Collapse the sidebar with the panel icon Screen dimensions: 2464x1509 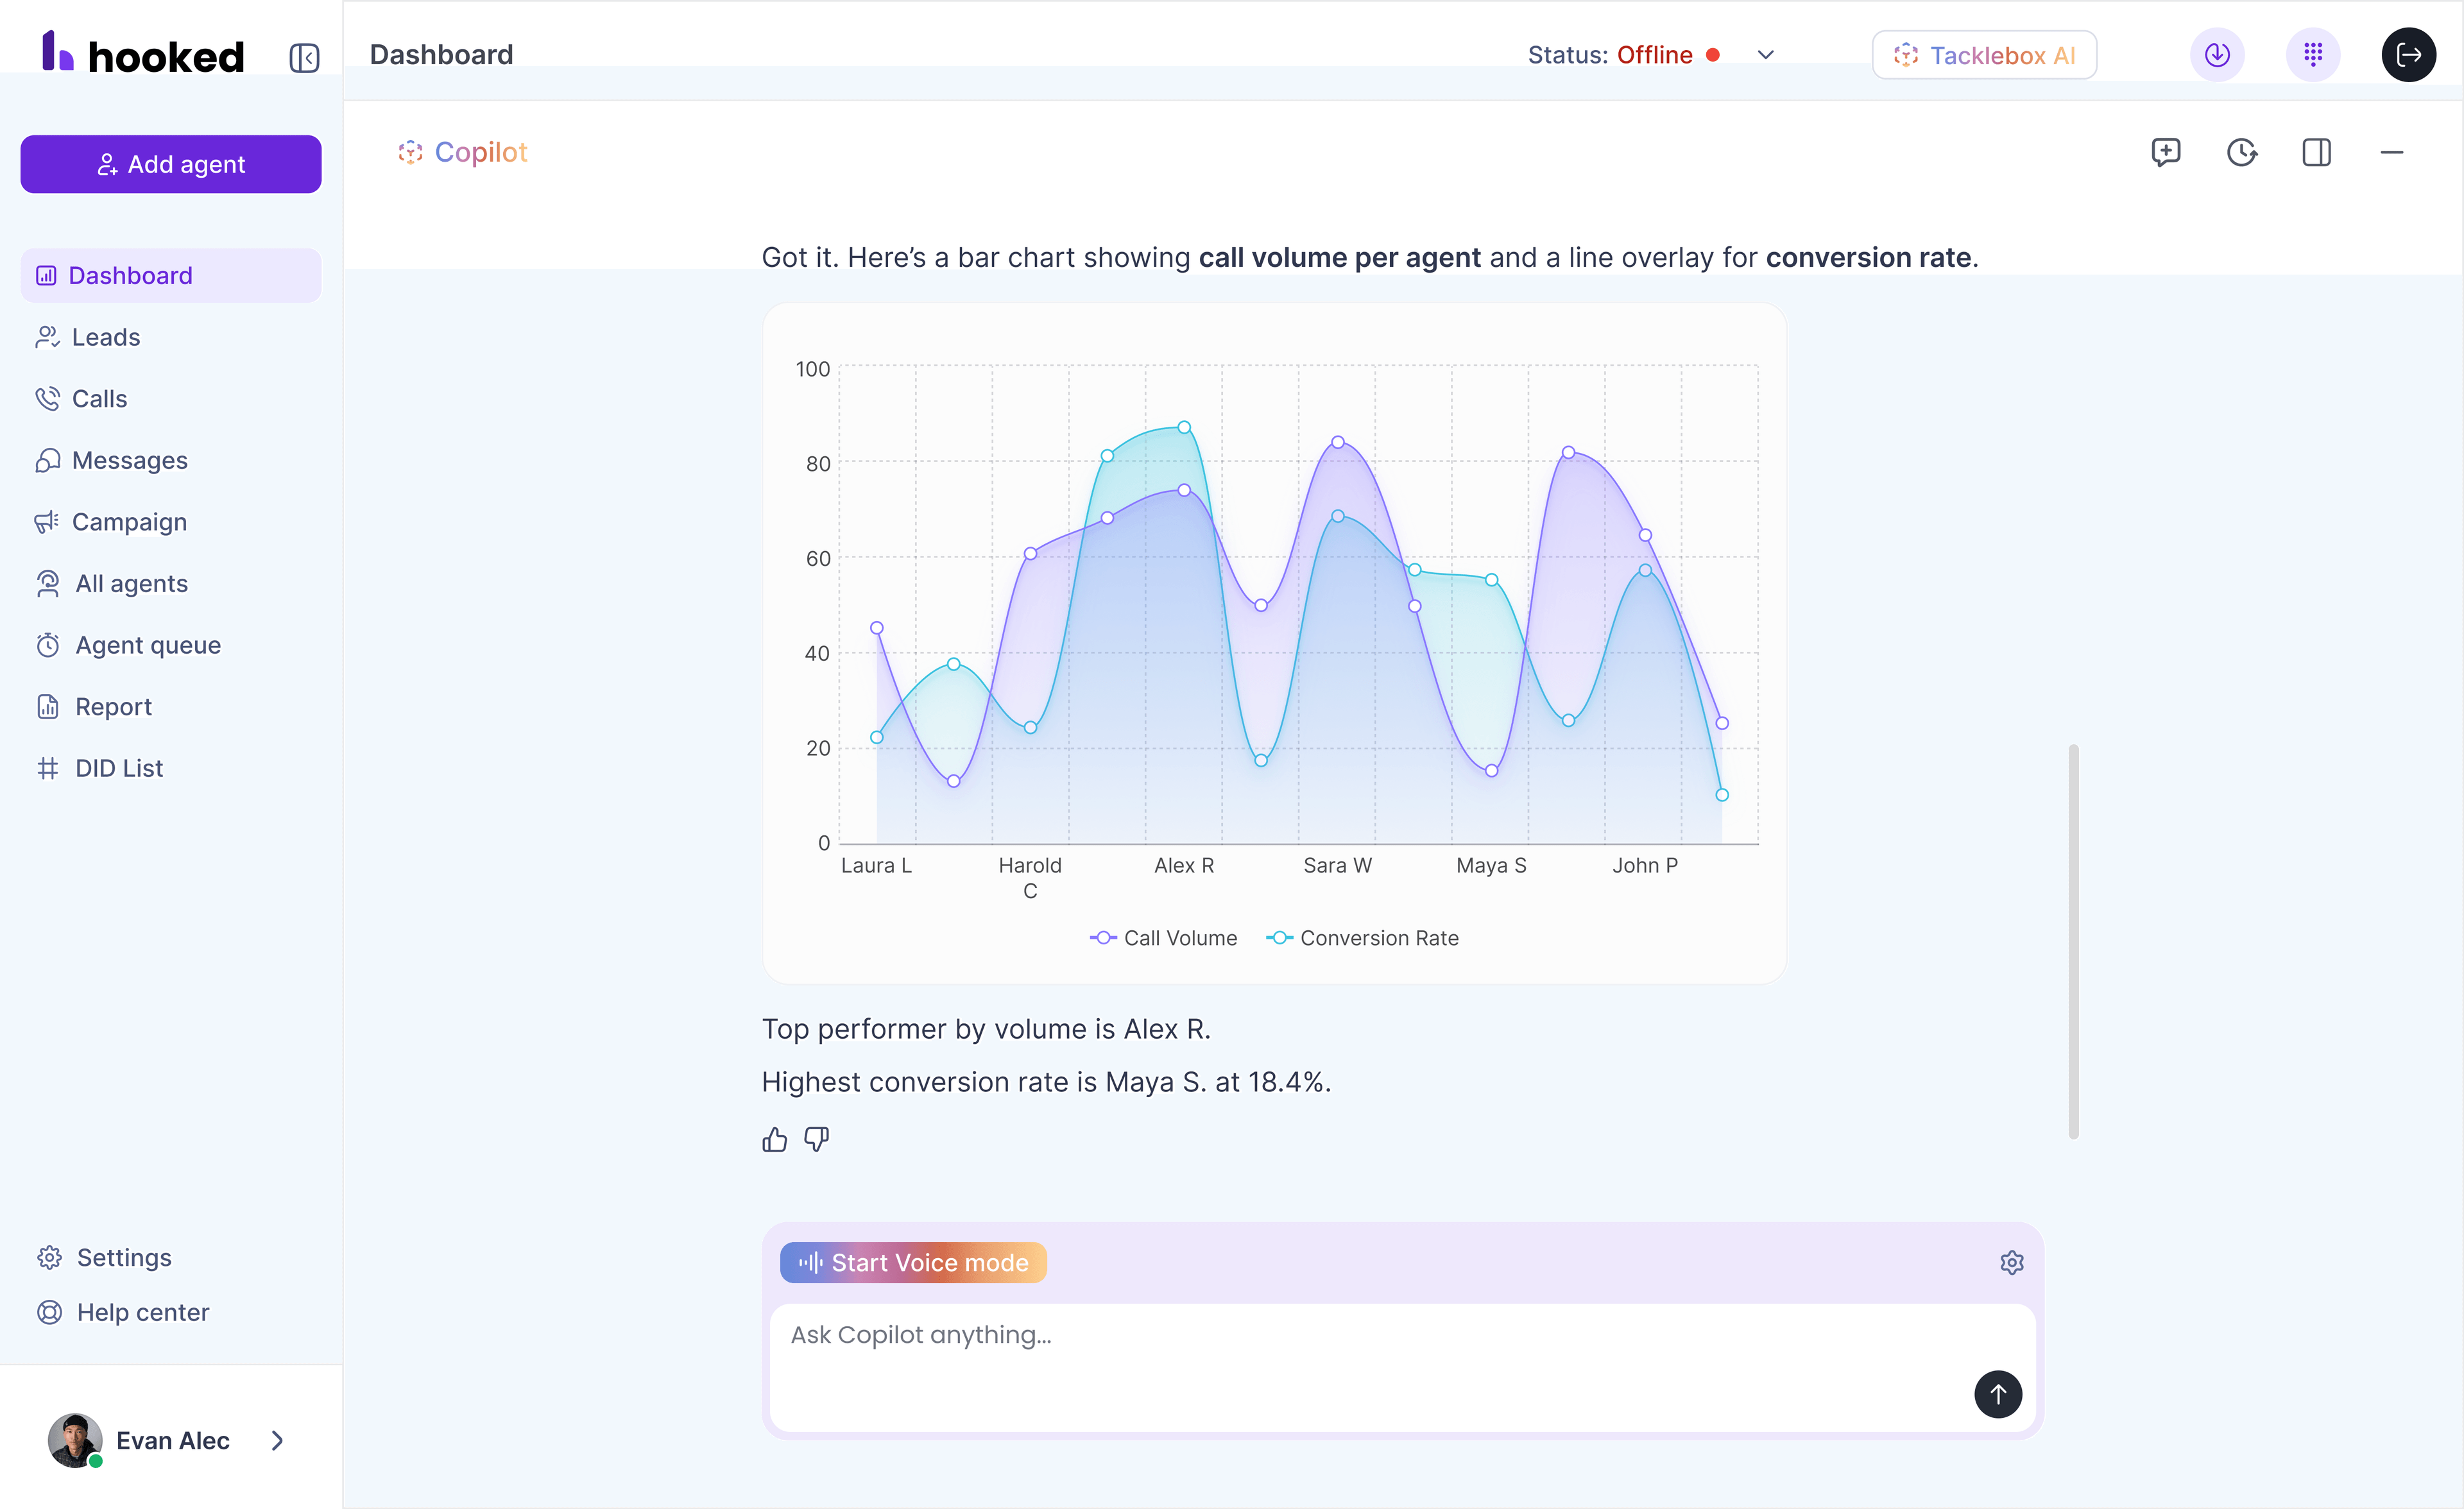[x=304, y=58]
